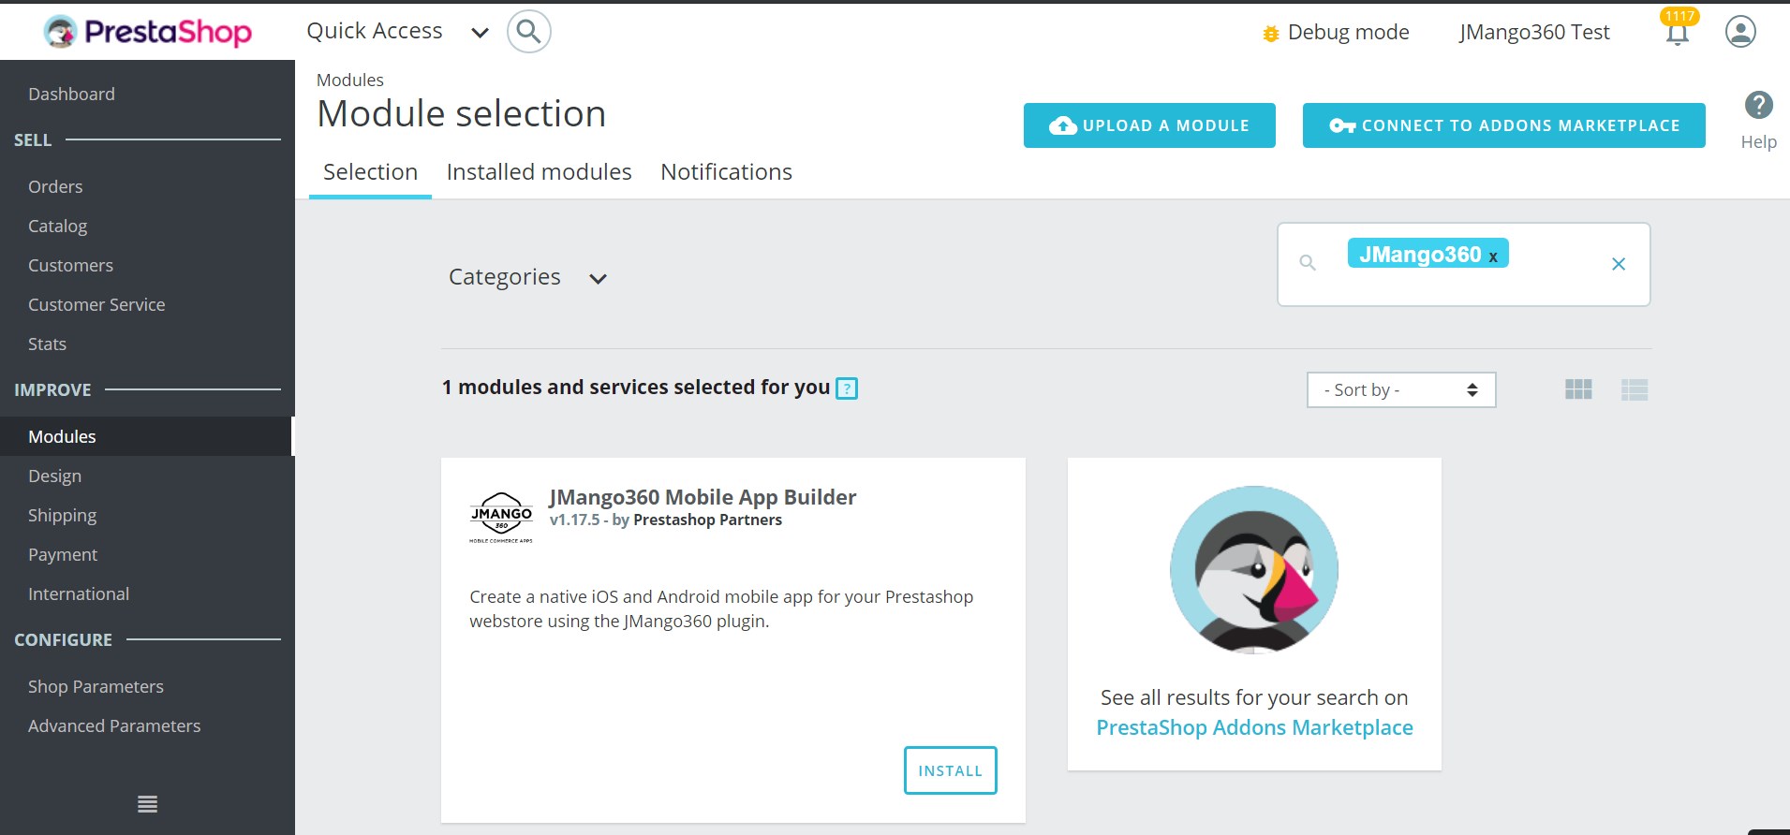This screenshot has width=1790, height=835.
Task: Click the help tooltip beside modules count
Action: pyautogui.click(x=847, y=388)
